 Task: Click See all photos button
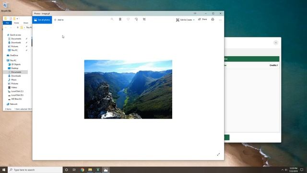point(42,20)
